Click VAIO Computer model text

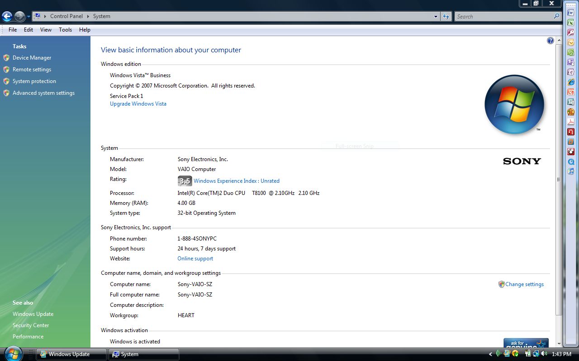[197, 169]
